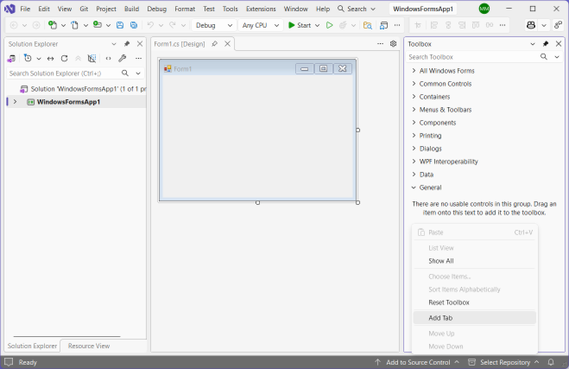Expand the Common Controls group
This screenshot has width=569, height=369.
[x=414, y=84]
